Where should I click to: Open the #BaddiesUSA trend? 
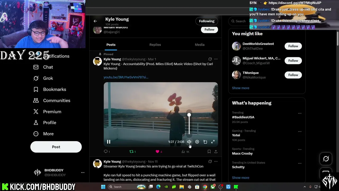[243, 117]
